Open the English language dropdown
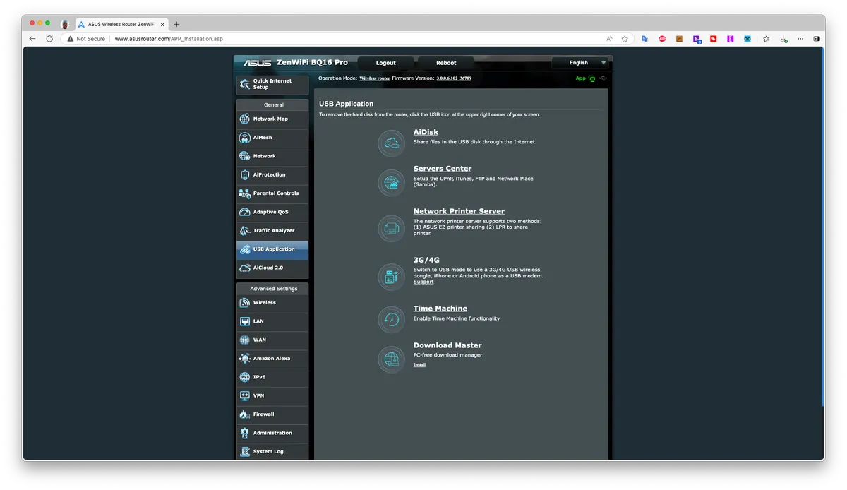The width and height of the screenshot is (847, 490). 579,63
